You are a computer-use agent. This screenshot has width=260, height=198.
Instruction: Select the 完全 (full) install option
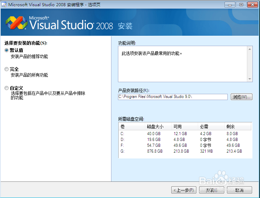(7, 69)
